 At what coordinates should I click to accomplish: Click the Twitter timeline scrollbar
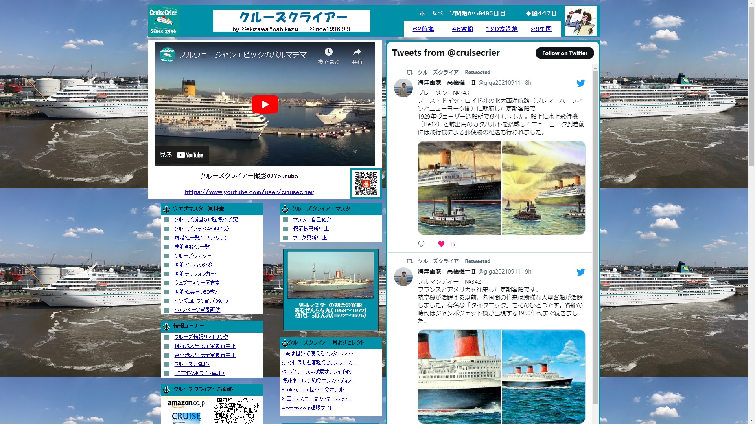(595, 238)
